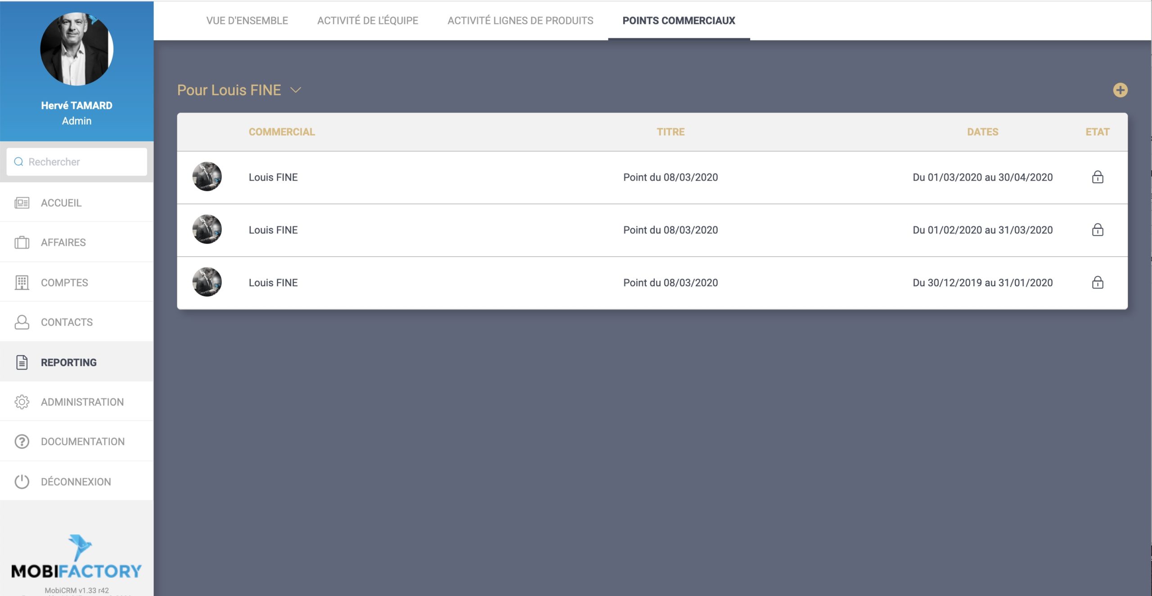Toggle lock icon for 01/03/2020 period row
This screenshot has width=1152, height=596.
click(1098, 177)
